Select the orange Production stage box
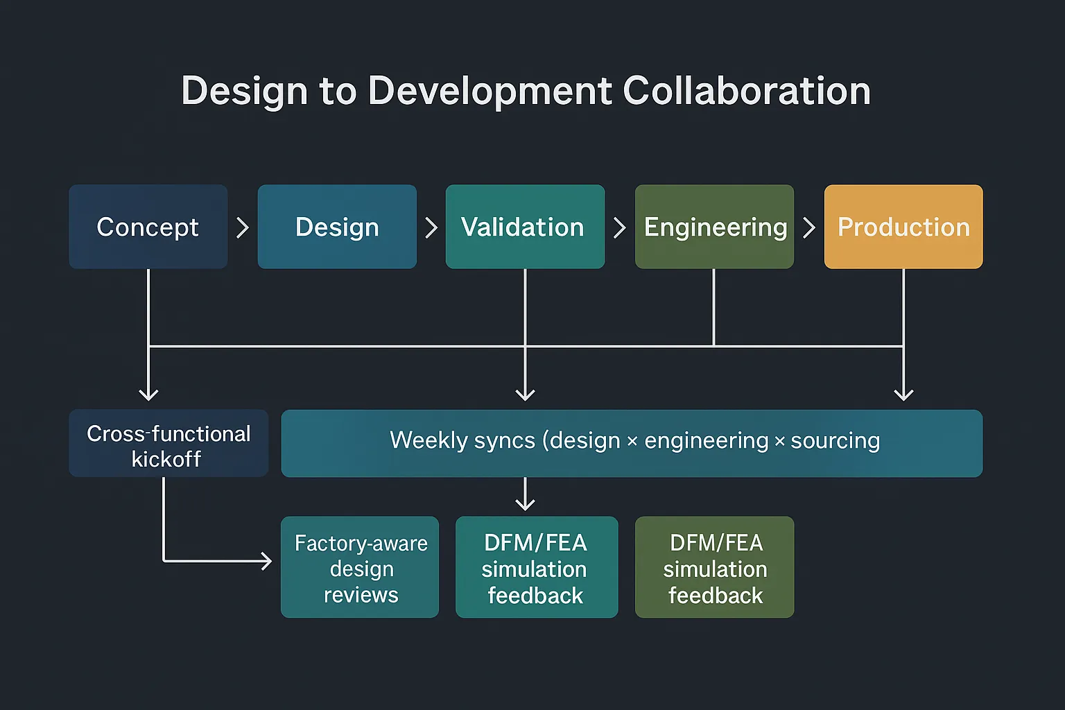The width and height of the screenshot is (1065, 710). point(903,227)
